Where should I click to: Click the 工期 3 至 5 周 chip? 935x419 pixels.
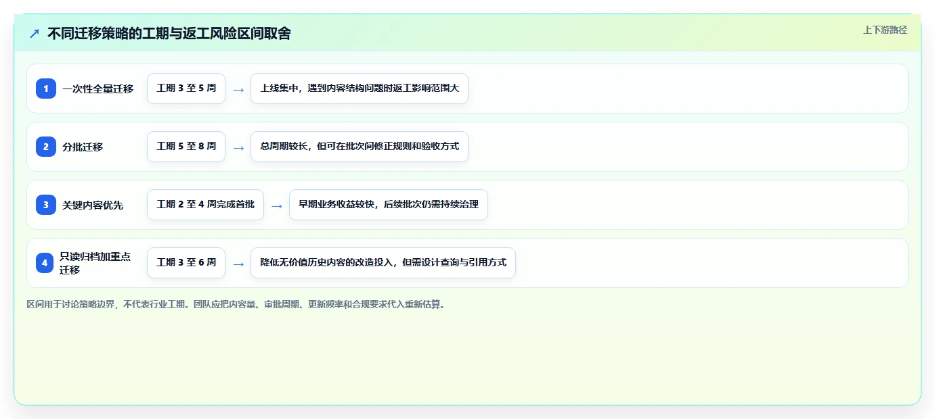pyautogui.click(x=186, y=89)
